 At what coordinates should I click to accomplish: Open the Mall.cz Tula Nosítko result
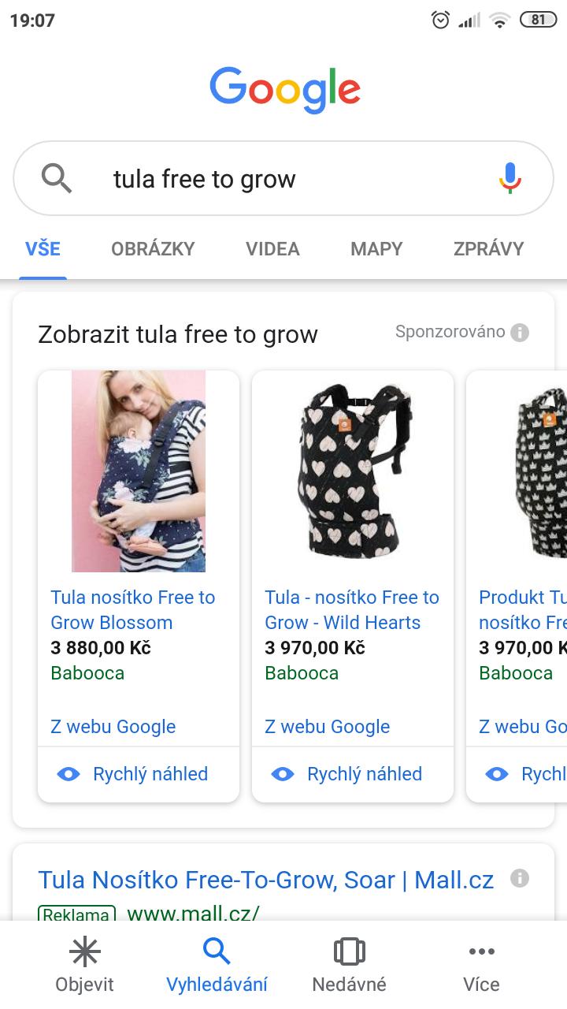click(265, 880)
